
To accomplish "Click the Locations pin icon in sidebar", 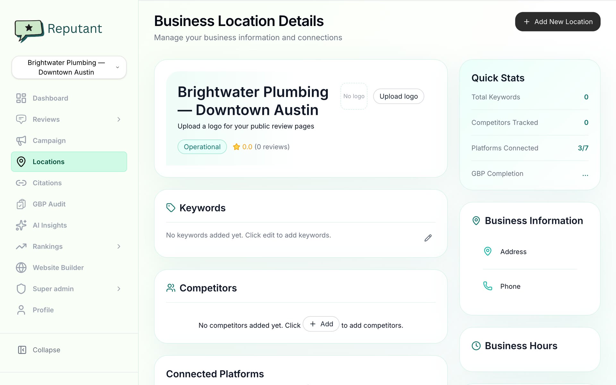I will [x=21, y=162].
